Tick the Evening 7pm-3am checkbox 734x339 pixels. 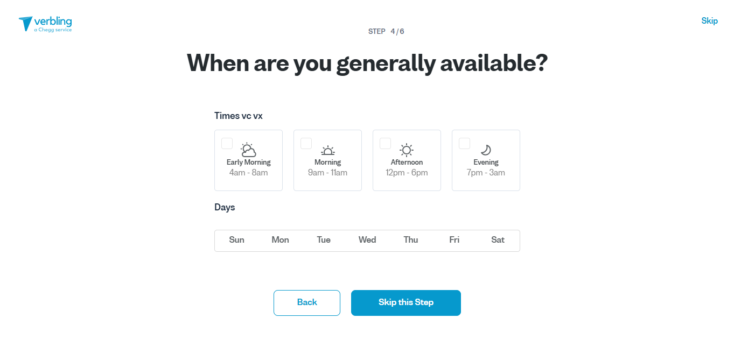(x=464, y=143)
